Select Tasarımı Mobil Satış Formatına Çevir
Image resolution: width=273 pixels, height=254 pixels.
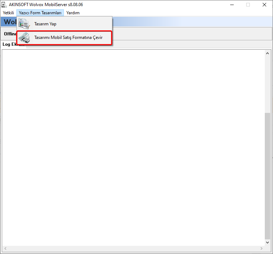point(65,38)
